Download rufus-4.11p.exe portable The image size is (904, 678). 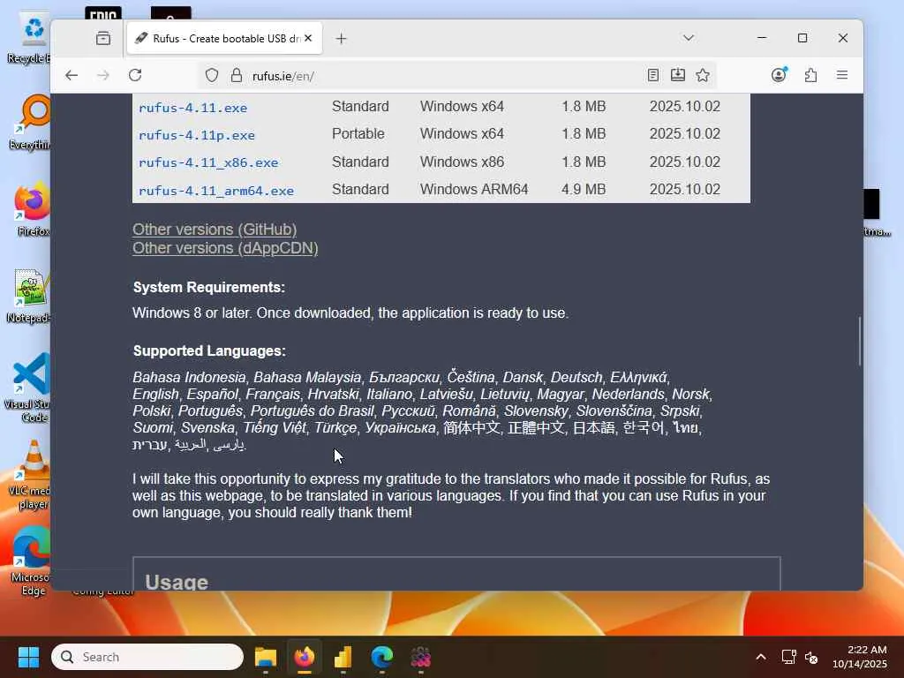(197, 135)
